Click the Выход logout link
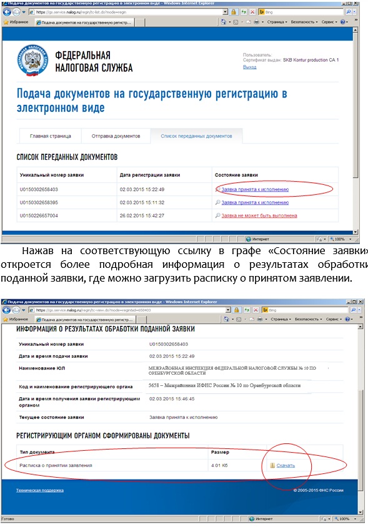The height and width of the screenshot is (527, 368). tap(249, 67)
